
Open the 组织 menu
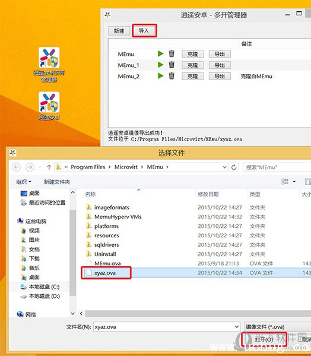(x=24, y=182)
